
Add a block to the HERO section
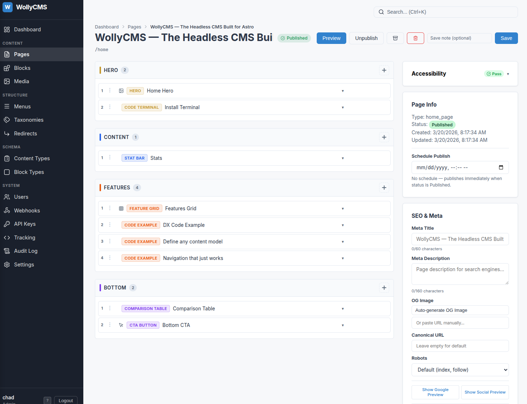tap(384, 70)
